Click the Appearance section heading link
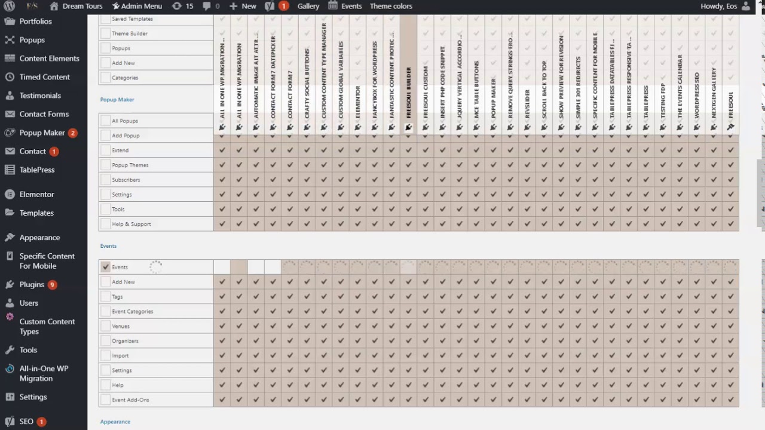The height and width of the screenshot is (430, 765). coord(115,422)
